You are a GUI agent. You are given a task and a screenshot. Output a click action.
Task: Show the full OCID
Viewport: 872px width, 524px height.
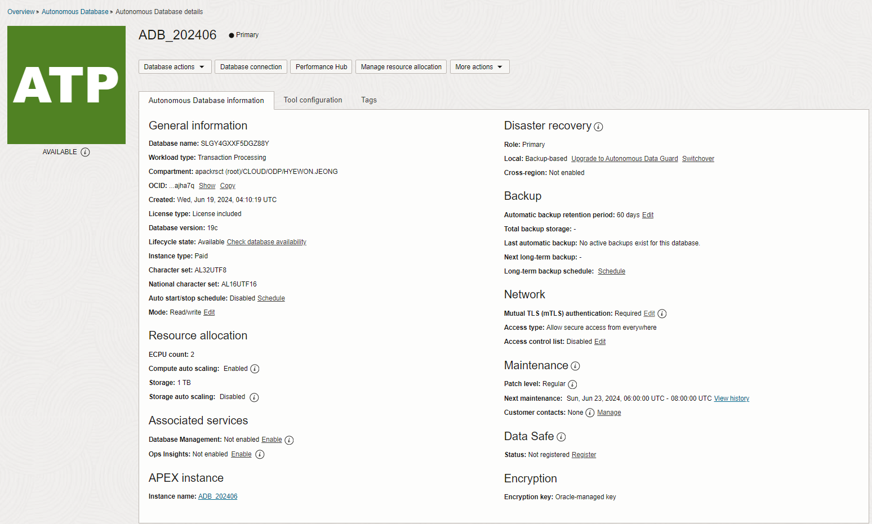point(207,186)
